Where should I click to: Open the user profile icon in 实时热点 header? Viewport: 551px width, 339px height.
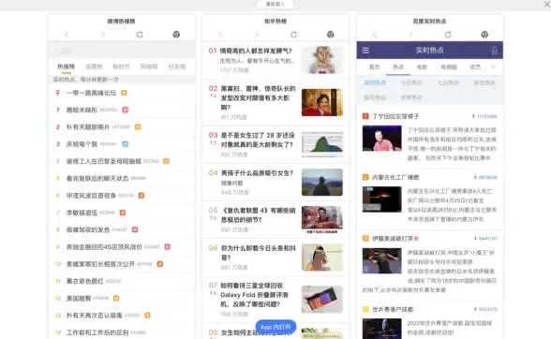pyautogui.click(x=495, y=51)
